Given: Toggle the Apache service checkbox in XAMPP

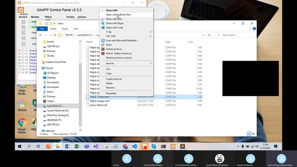Looking at the screenshot, I should pyautogui.click(x=23, y=22).
